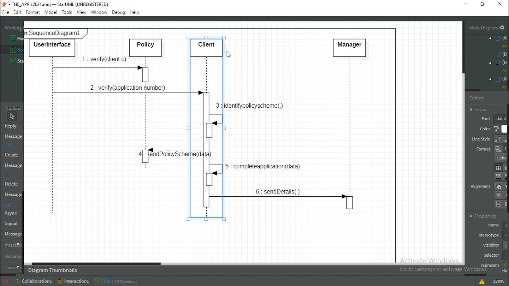Open the Edit menu
Viewport: 509px width, 286px height.
click(x=17, y=13)
